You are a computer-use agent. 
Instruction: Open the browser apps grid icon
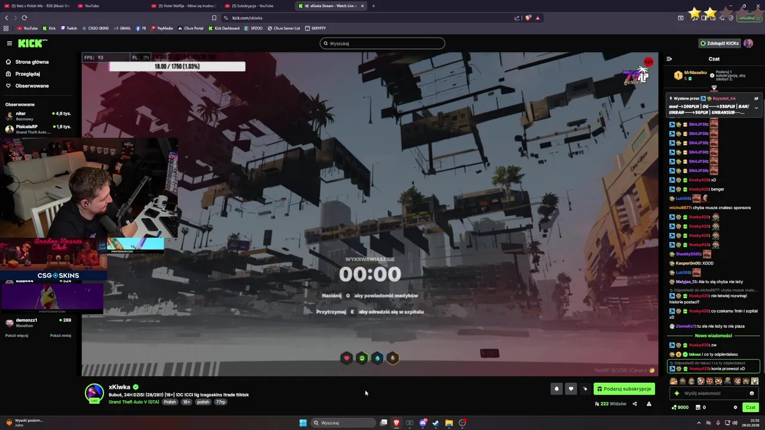[6, 28]
